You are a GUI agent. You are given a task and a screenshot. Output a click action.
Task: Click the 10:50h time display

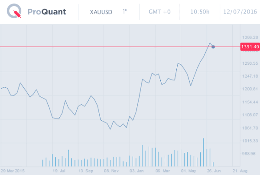pyautogui.click(x=200, y=12)
